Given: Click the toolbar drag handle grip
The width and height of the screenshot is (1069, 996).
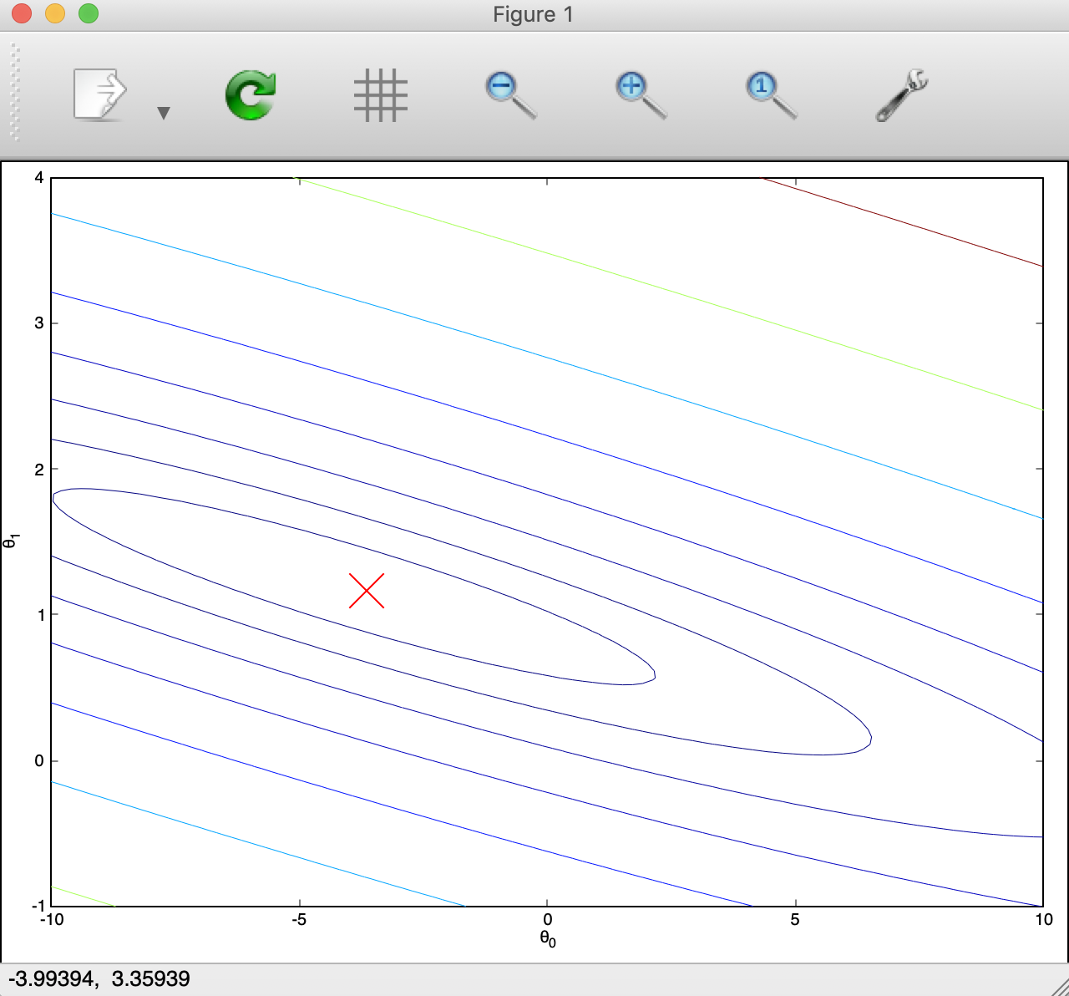Looking at the screenshot, I should (14, 94).
